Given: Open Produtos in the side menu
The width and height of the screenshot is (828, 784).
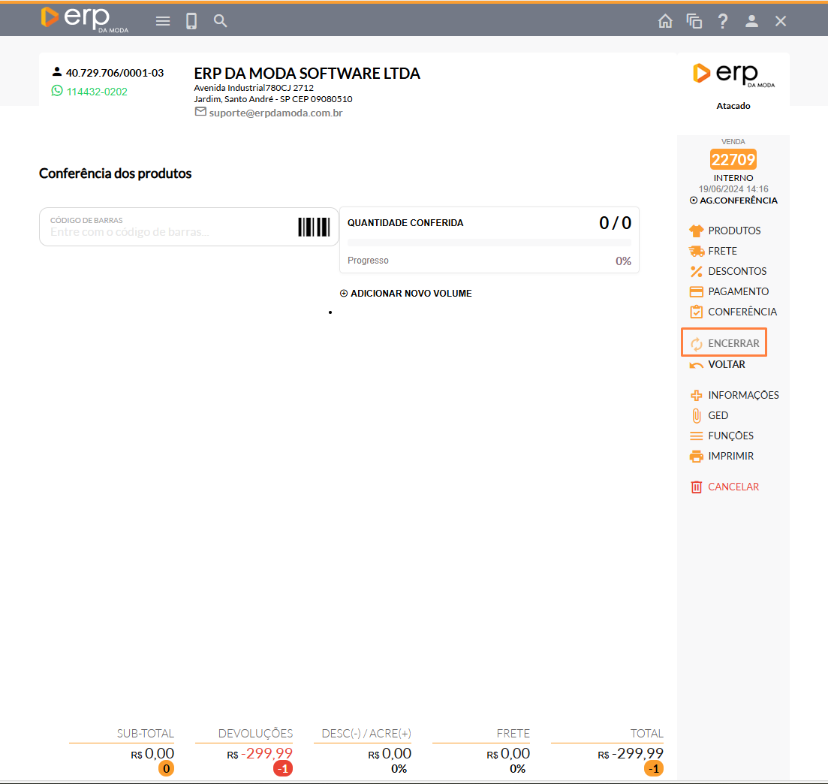Looking at the screenshot, I should (733, 231).
